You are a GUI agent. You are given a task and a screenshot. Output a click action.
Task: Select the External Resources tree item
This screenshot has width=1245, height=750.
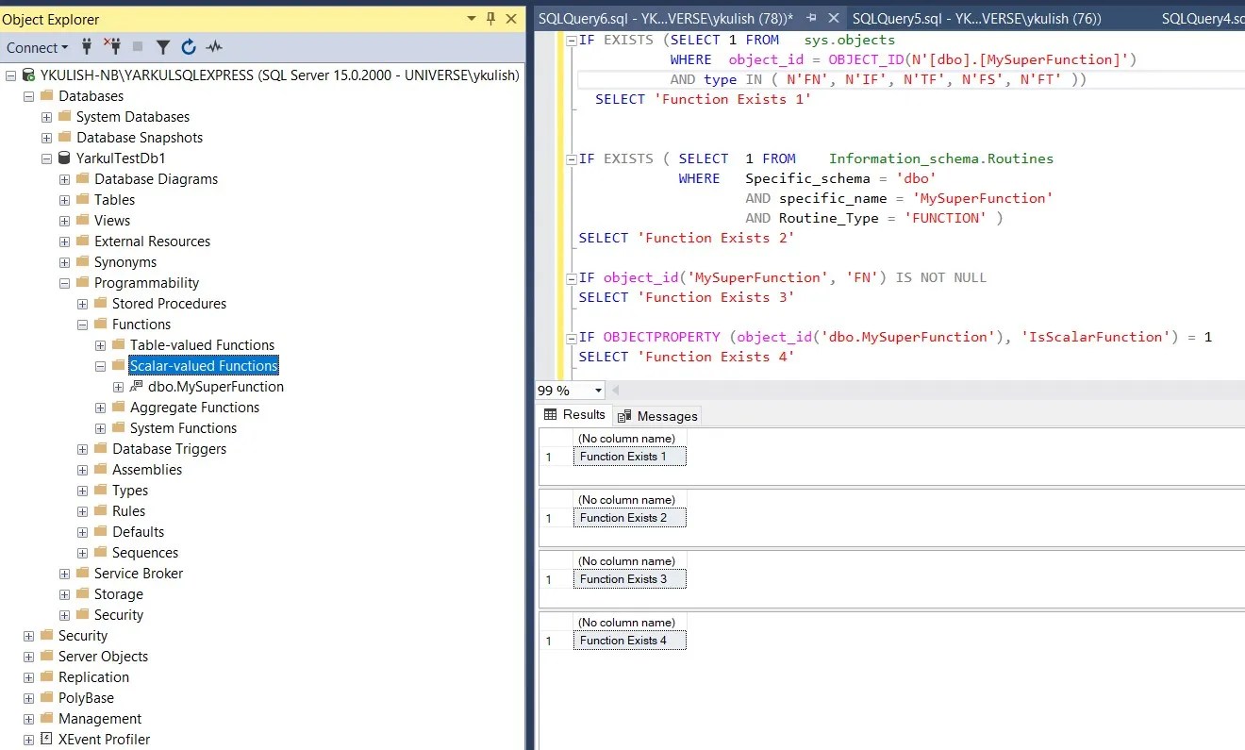[x=152, y=242]
